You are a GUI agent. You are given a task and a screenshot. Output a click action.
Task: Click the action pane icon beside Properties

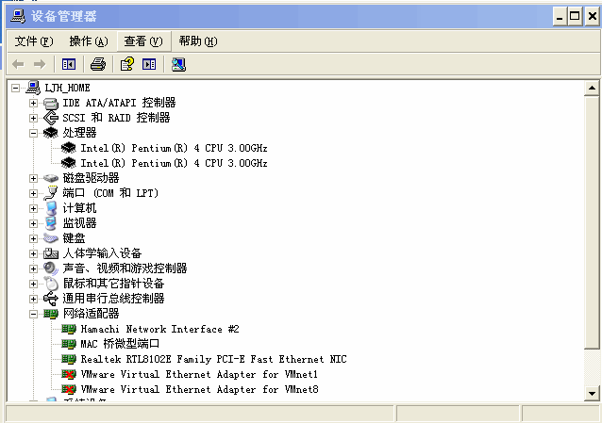click(149, 64)
